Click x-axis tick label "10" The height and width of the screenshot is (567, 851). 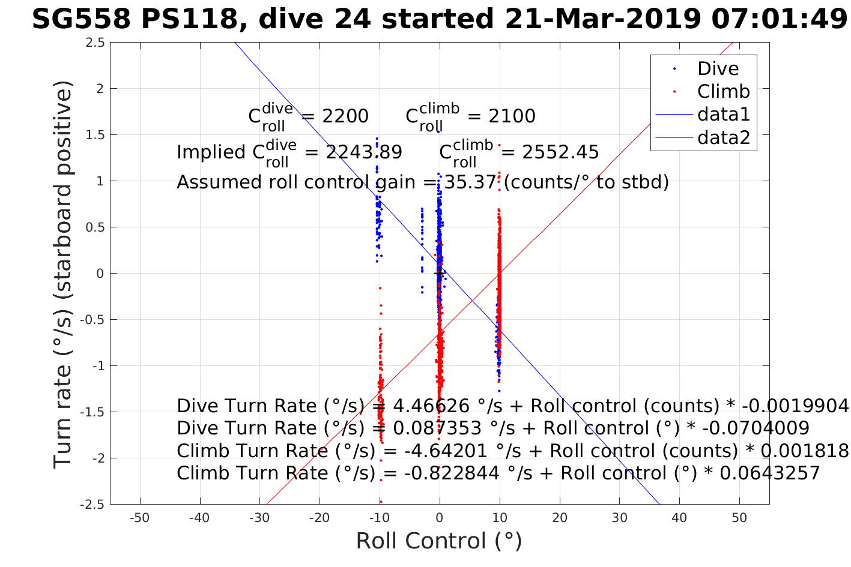pyautogui.click(x=500, y=518)
